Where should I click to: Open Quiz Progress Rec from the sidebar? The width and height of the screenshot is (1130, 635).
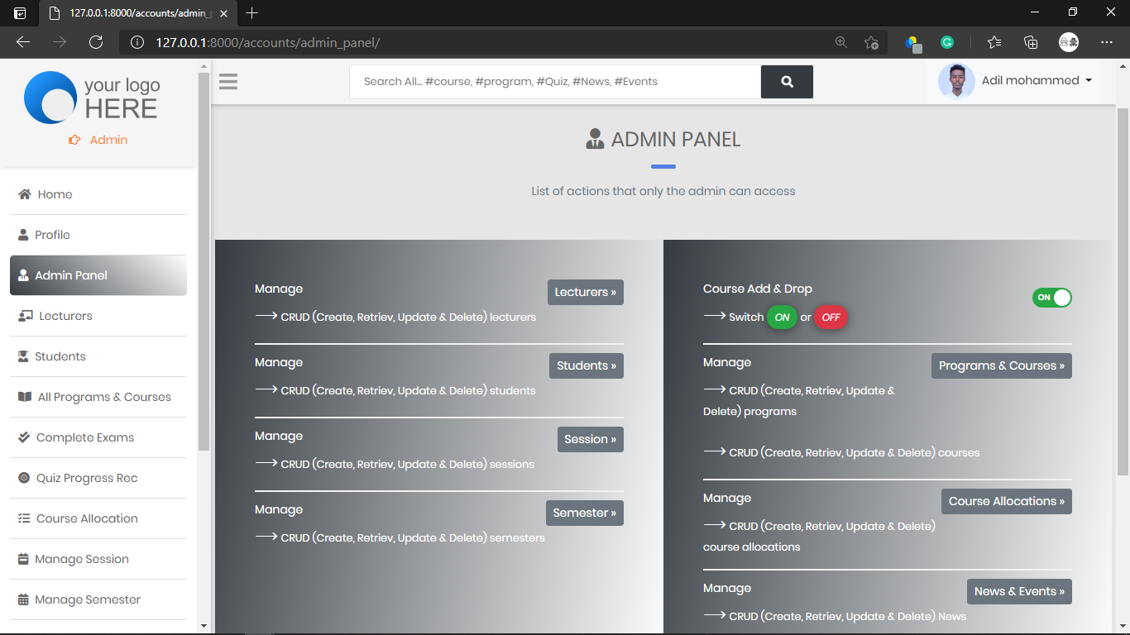pyautogui.click(x=98, y=478)
